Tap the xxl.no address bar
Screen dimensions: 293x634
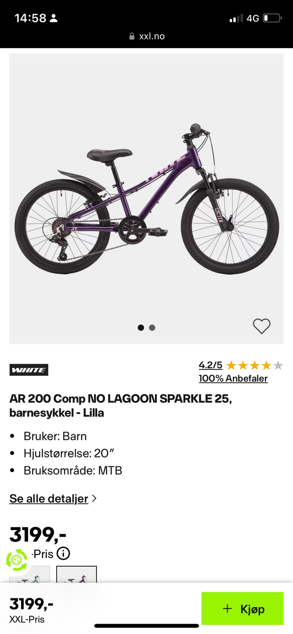pyautogui.click(x=147, y=36)
